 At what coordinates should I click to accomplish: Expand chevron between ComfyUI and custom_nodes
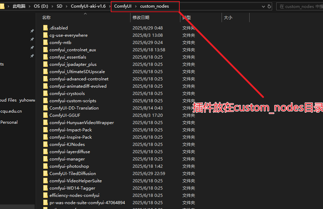(136, 6)
